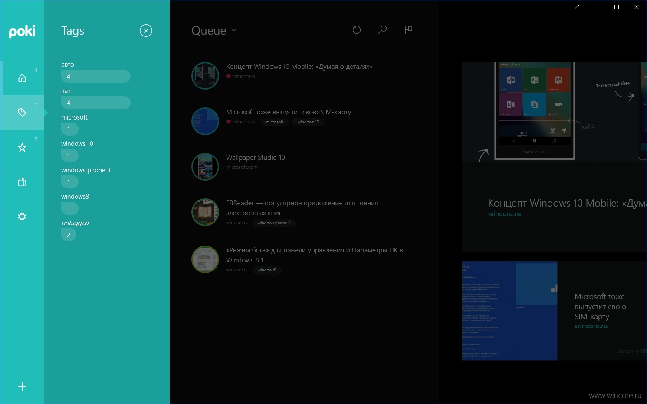Click windows phone 8 chip on FBReader article

click(274, 223)
